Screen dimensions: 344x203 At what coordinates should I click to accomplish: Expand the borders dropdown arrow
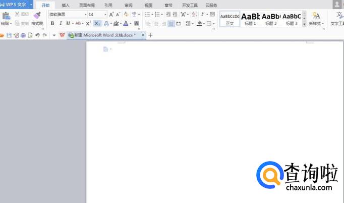click(x=214, y=23)
